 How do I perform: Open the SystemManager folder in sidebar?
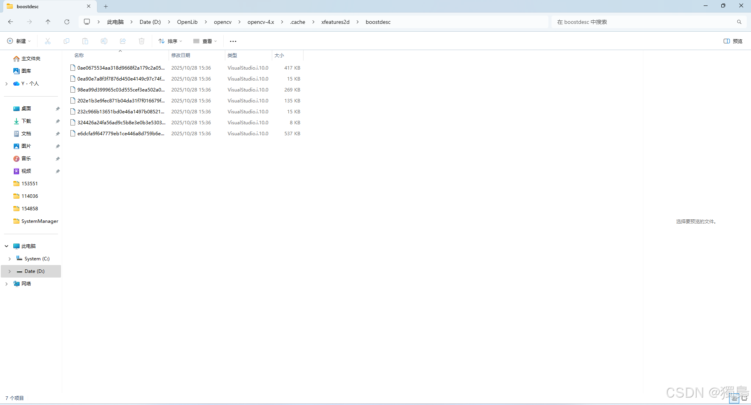pyautogui.click(x=36, y=221)
